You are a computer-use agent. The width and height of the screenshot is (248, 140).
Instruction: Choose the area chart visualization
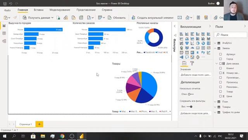pos(187,38)
